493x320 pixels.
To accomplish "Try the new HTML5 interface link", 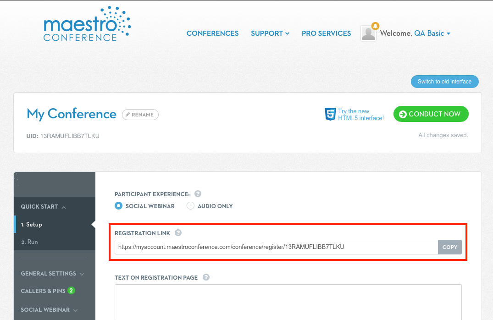I will [360, 115].
